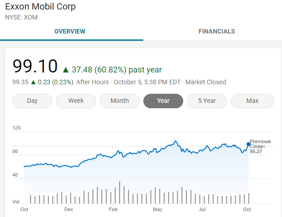Select the Year range button
Viewport: 282px width, 217px height.
(163, 101)
